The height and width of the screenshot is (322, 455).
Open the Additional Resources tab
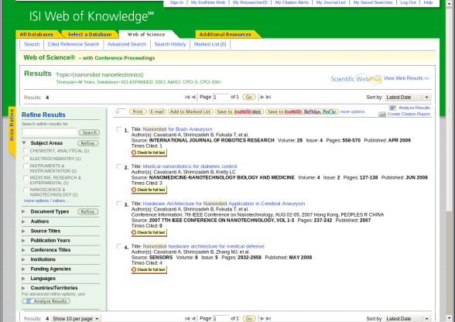click(225, 34)
